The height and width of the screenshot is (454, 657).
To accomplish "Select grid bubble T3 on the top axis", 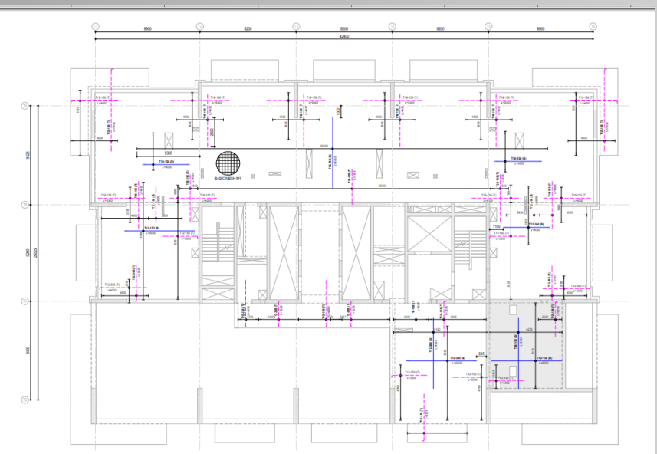I will pyautogui.click(x=296, y=26).
